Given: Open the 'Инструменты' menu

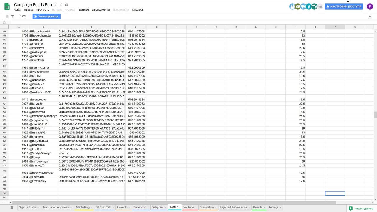Looking at the screenshot, I should coord(101,10).
